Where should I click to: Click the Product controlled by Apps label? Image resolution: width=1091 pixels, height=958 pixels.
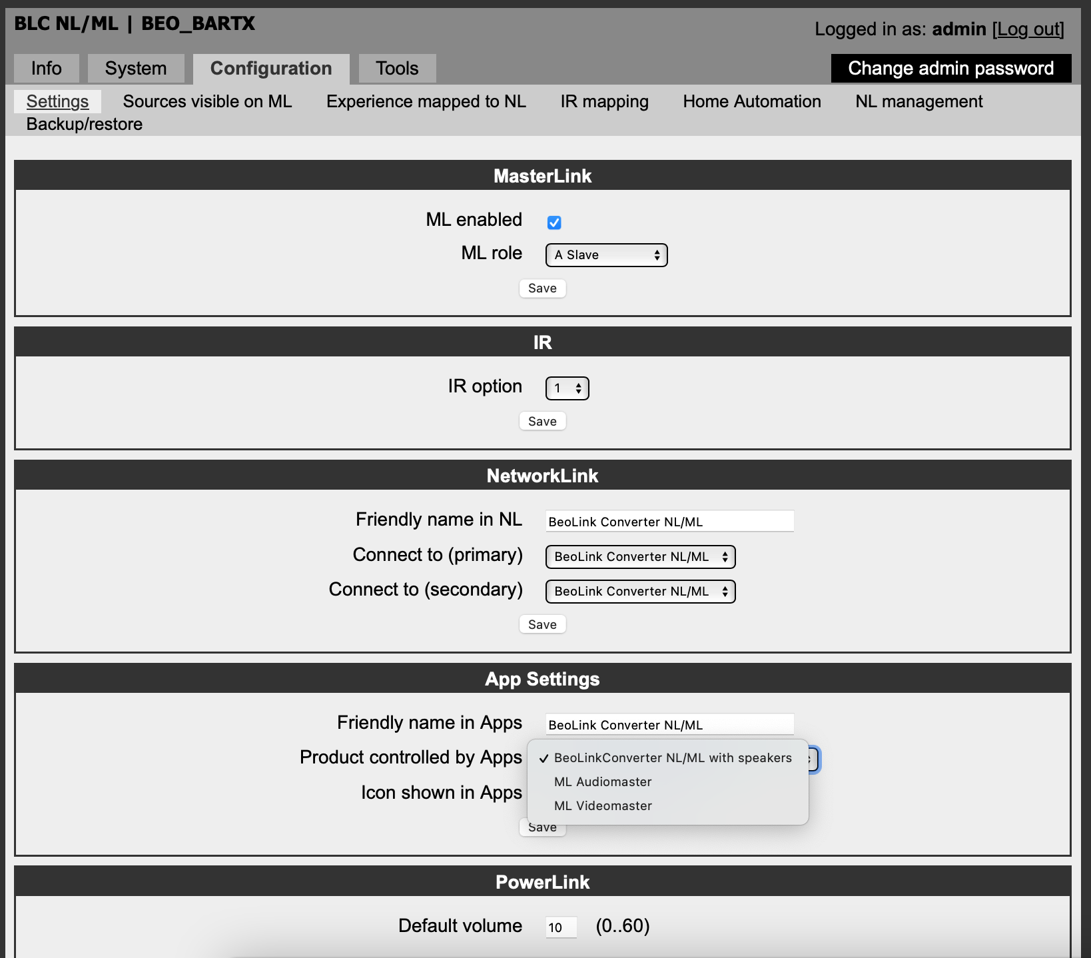tap(411, 757)
